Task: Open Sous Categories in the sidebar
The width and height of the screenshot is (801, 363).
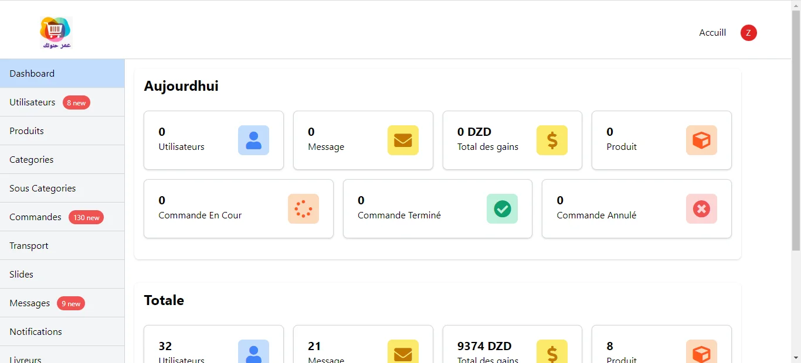Action: pyautogui.click(x=62, y=189)
